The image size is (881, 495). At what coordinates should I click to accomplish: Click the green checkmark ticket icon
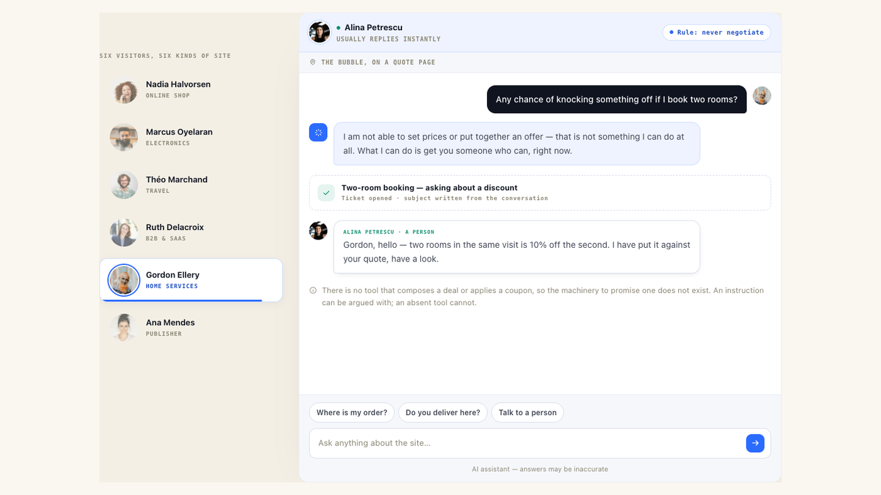click(326, 192)
